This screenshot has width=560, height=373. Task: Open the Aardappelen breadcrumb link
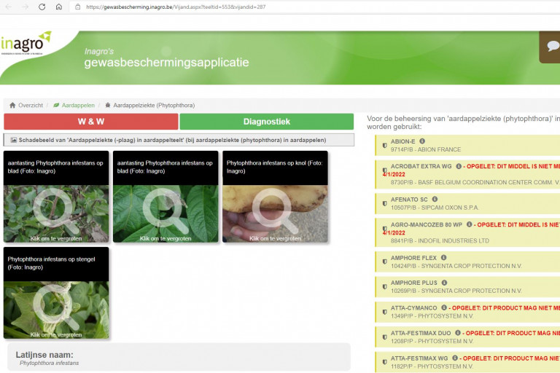[78, 106]
